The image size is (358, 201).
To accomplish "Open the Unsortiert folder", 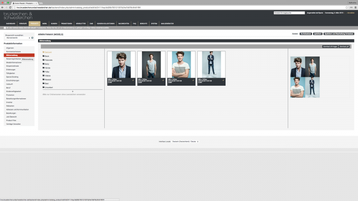I will [x=47, y=87].
